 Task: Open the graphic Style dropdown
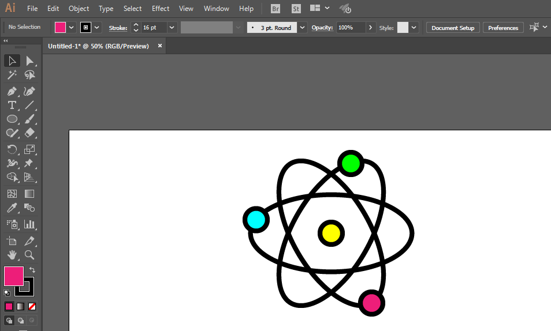coord(414,27)
